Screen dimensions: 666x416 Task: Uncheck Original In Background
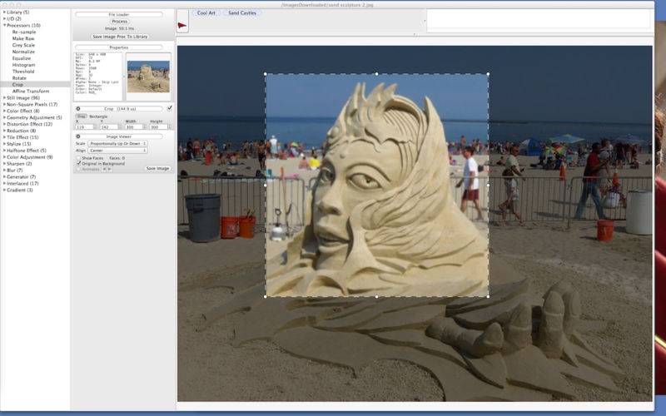point(78,163)
